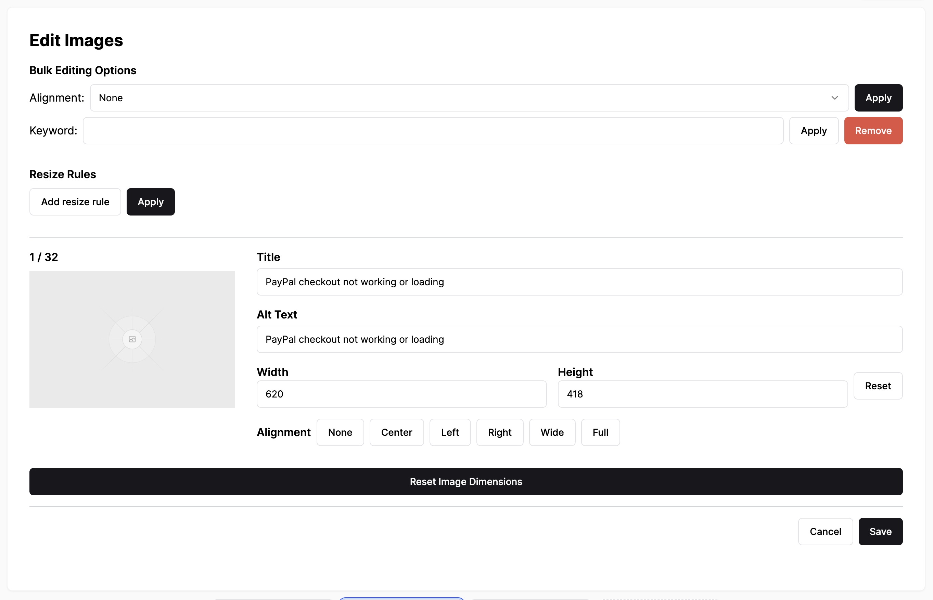Apply the keyword to all images
Image resolution: width=933 pixels, height=600 pixels.
[814, 131]
